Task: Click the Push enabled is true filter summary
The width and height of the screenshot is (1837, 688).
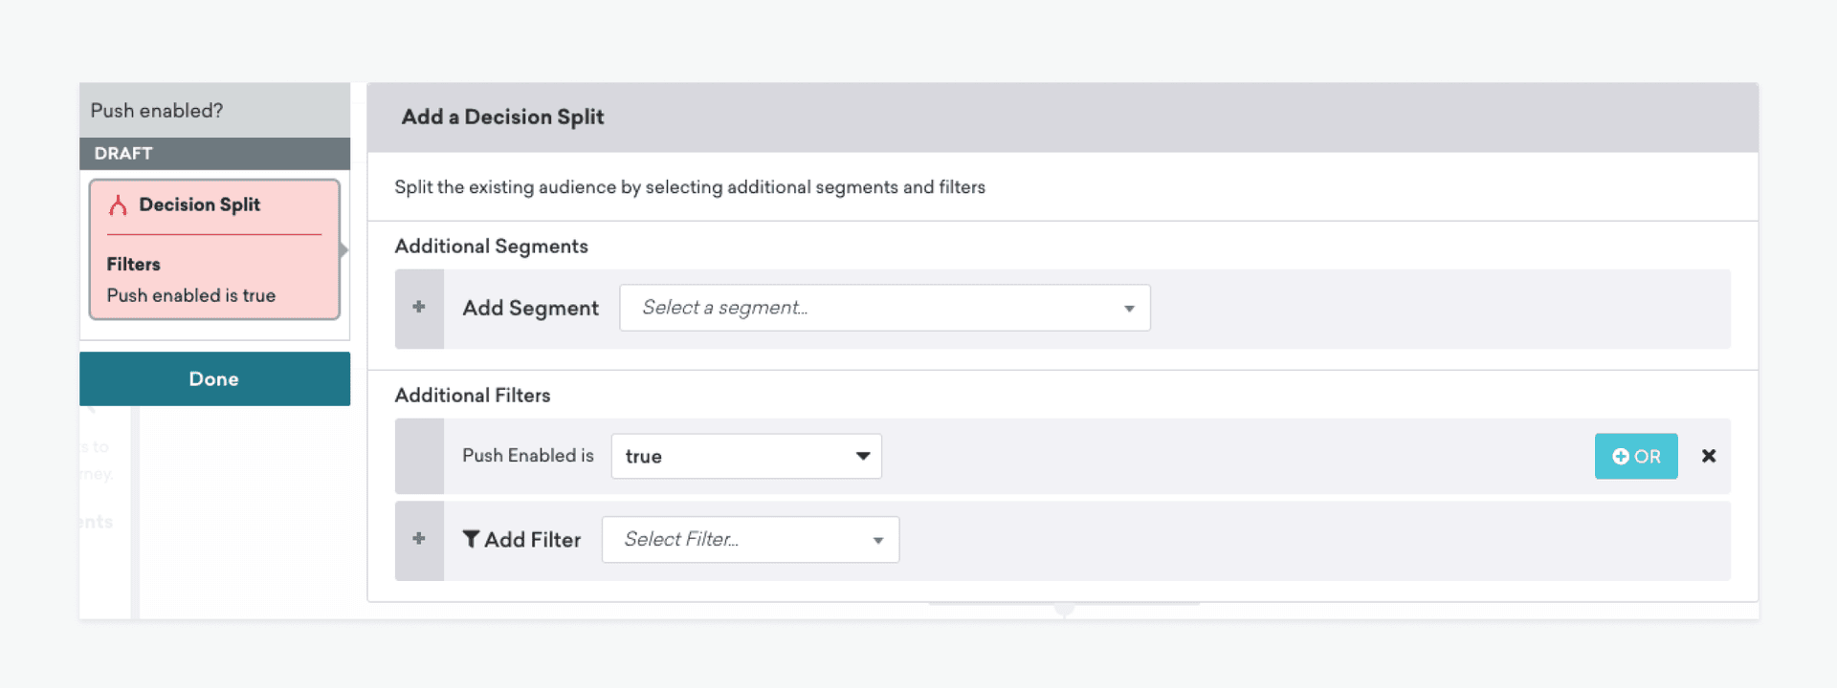Action: [x=191, y=296]
